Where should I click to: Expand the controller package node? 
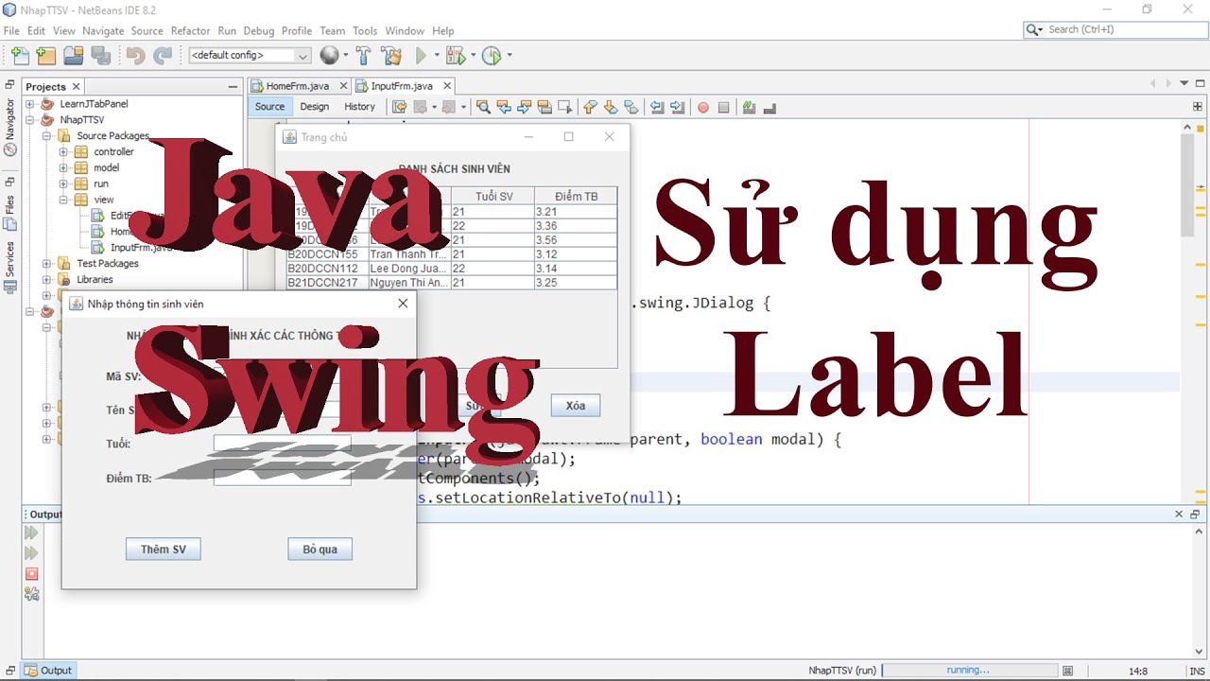coord(64,152)
